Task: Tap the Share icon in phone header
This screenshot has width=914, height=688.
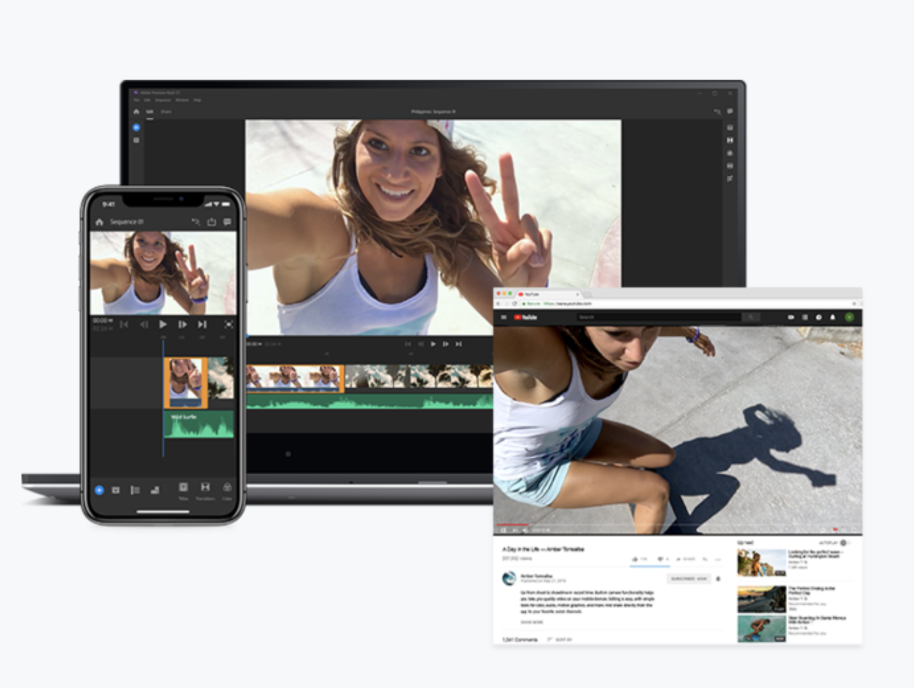Action: [211, 222]
